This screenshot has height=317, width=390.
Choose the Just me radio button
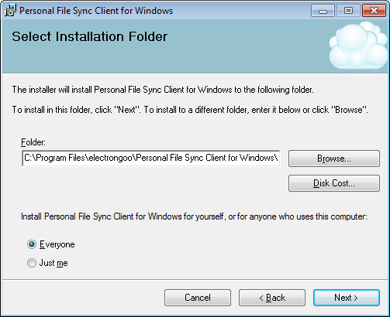[x=32, y=263]
